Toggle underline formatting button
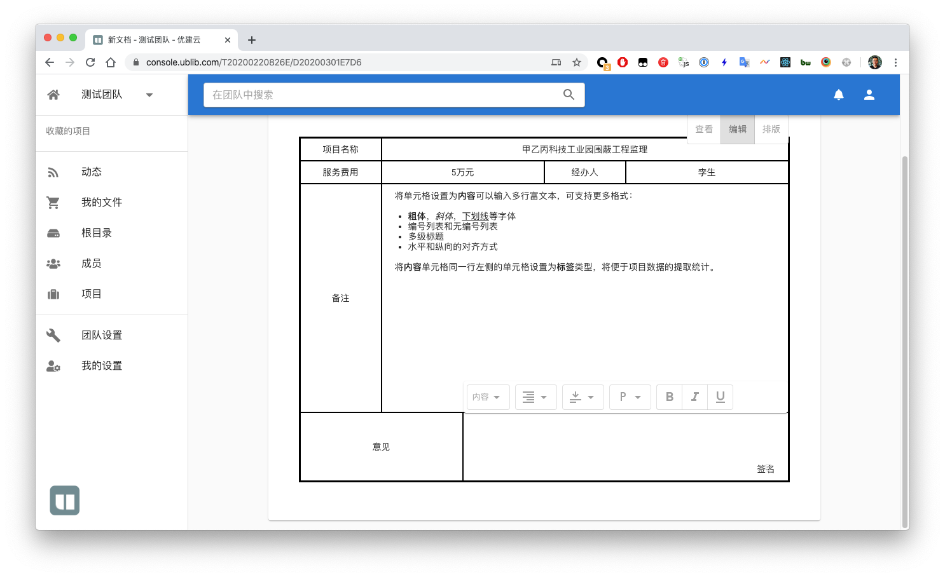This screenshot has height=577, width=945. pos(720,397)
